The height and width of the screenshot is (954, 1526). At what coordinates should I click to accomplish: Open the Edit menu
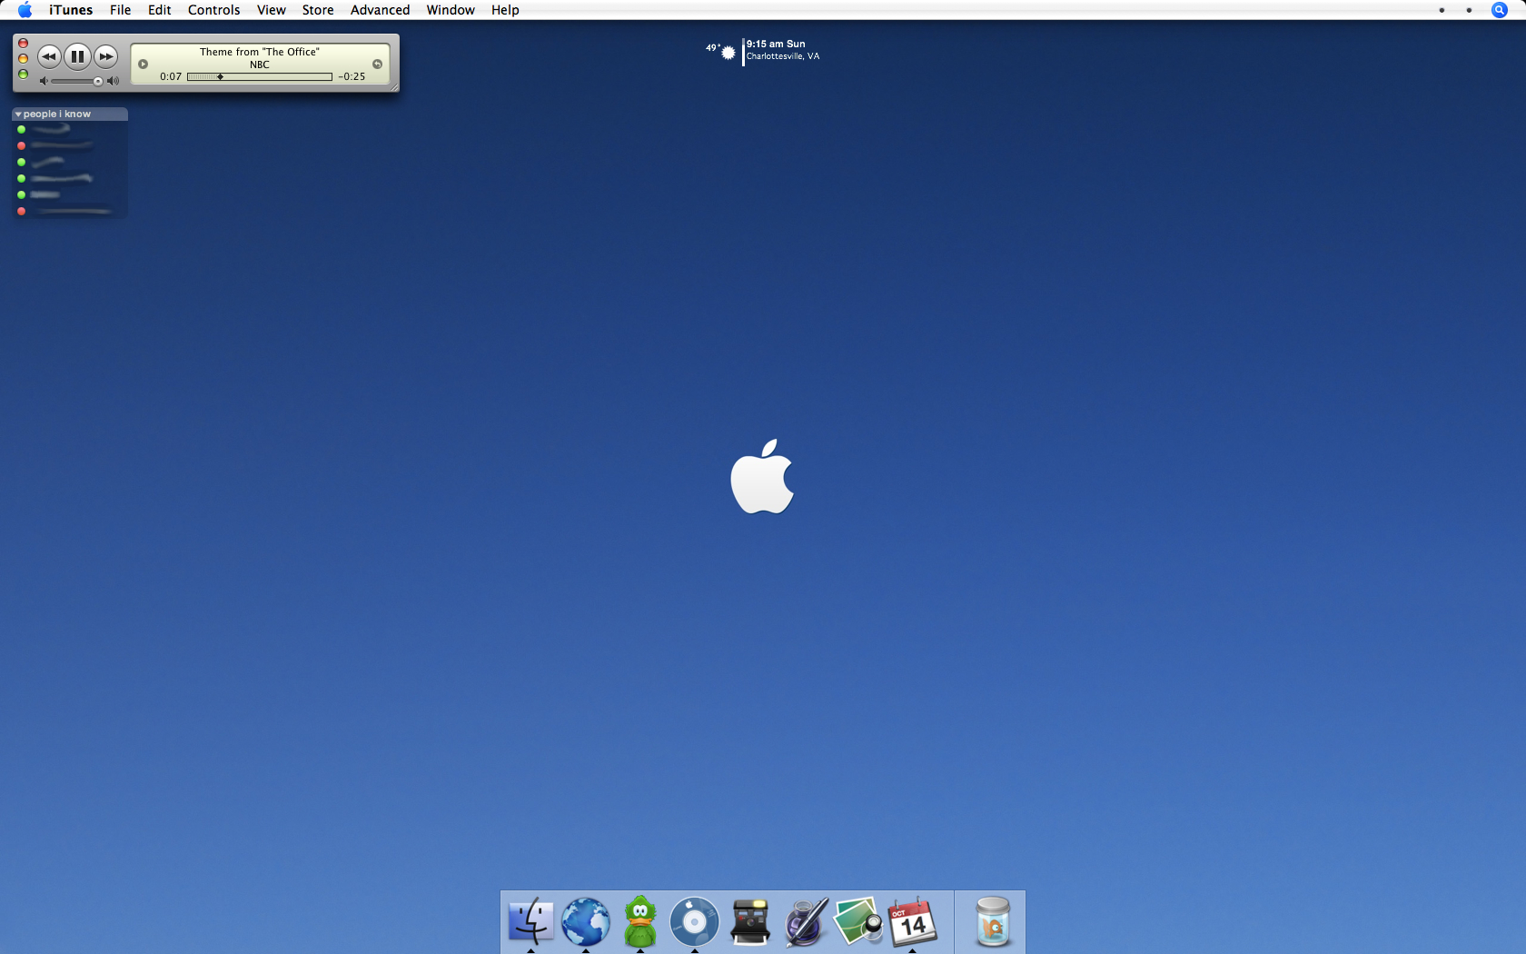160,10
